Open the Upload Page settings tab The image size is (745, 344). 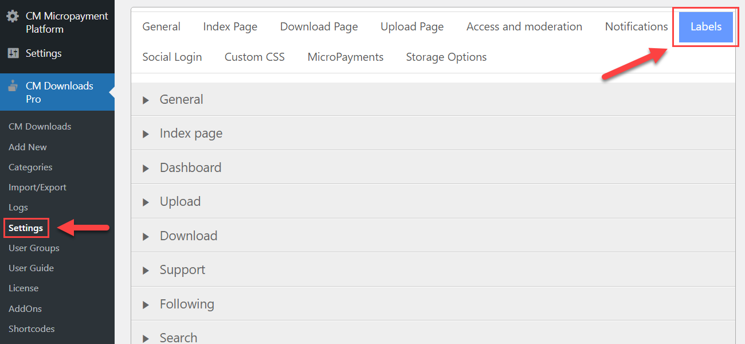click(412, 27)
